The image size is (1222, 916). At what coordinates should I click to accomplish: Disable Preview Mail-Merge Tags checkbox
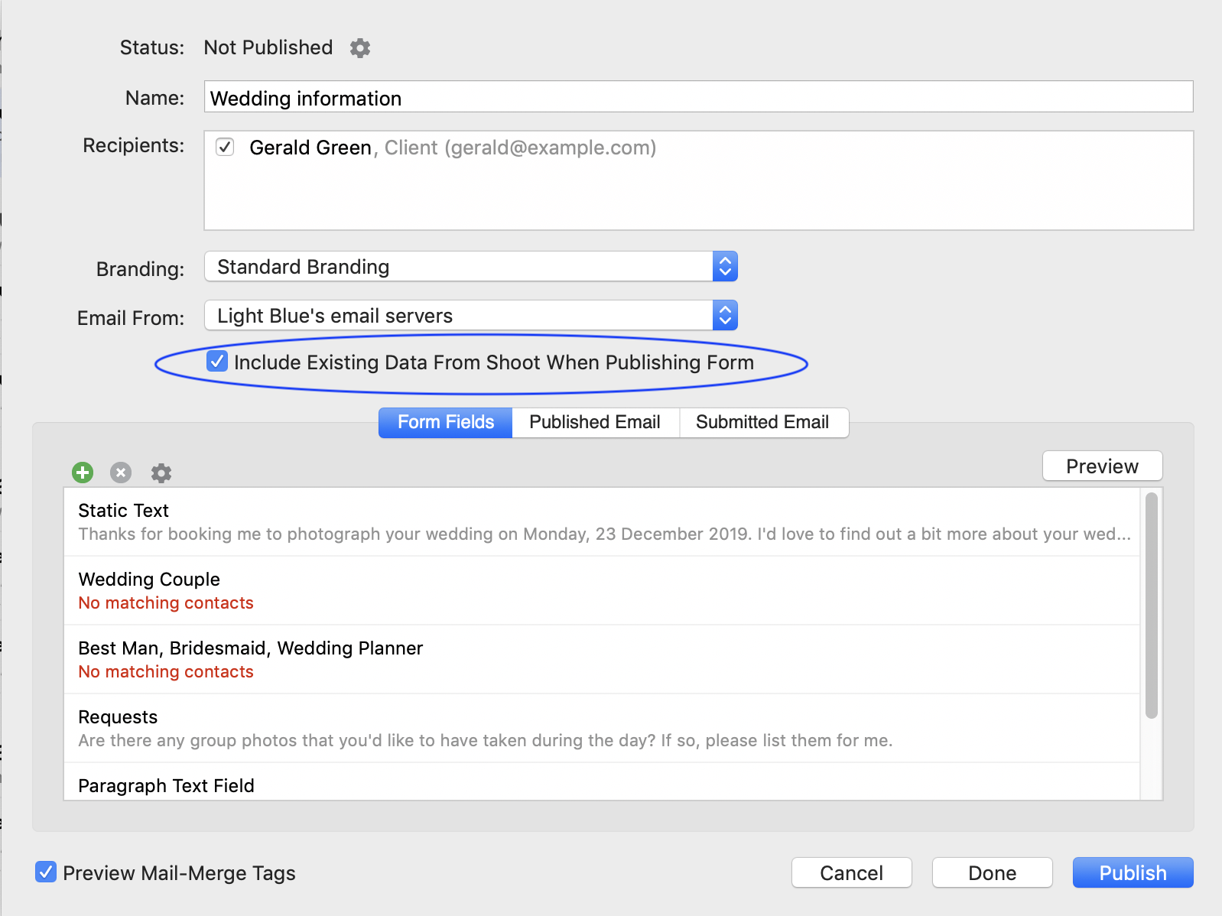(46, 872)
